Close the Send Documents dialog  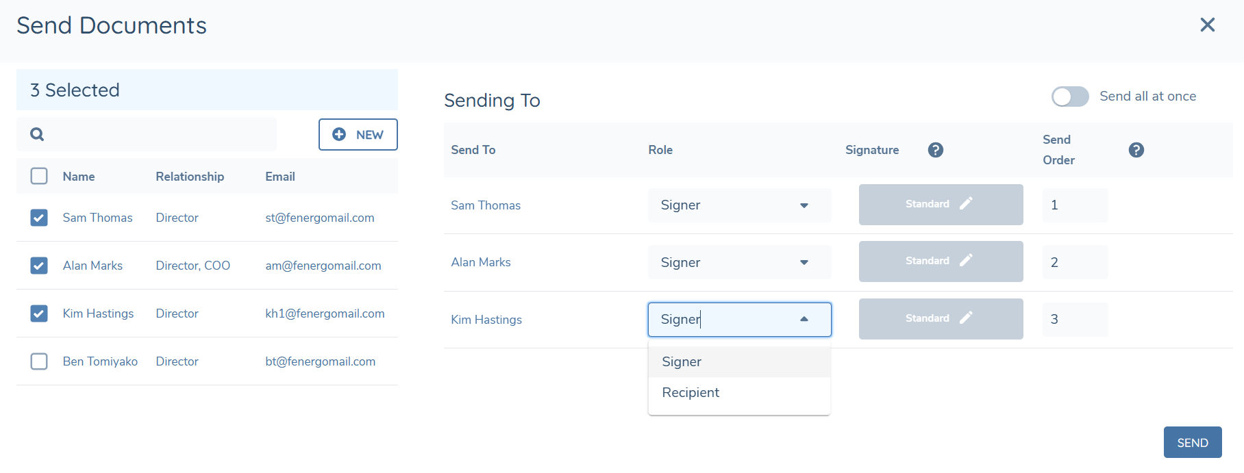pos(1207,25)
